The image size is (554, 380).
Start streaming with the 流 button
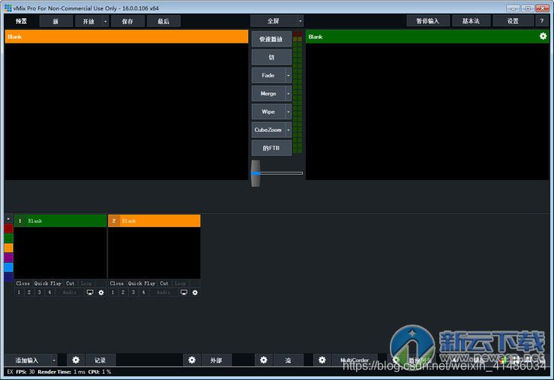tap(289, 361)
